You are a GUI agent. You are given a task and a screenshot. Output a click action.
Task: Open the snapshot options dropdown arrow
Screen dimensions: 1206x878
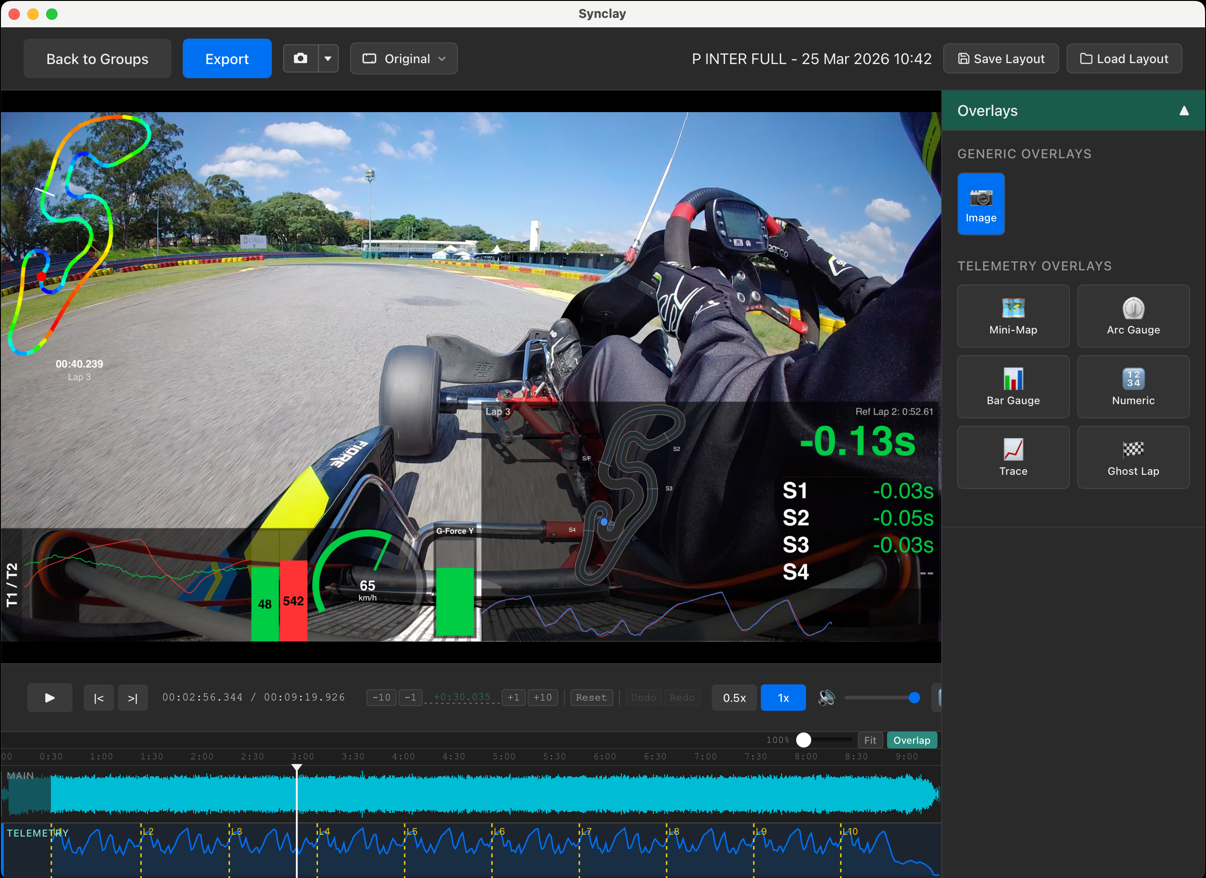(328, 58)
